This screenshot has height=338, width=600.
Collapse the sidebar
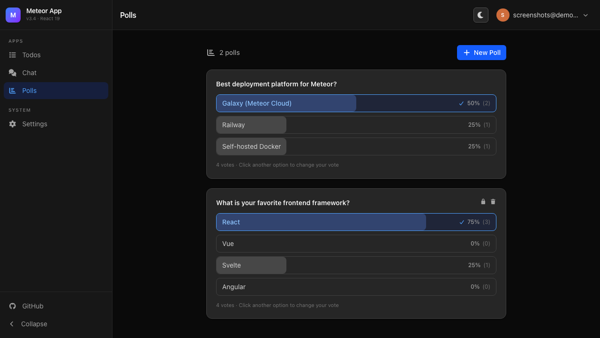33,323
